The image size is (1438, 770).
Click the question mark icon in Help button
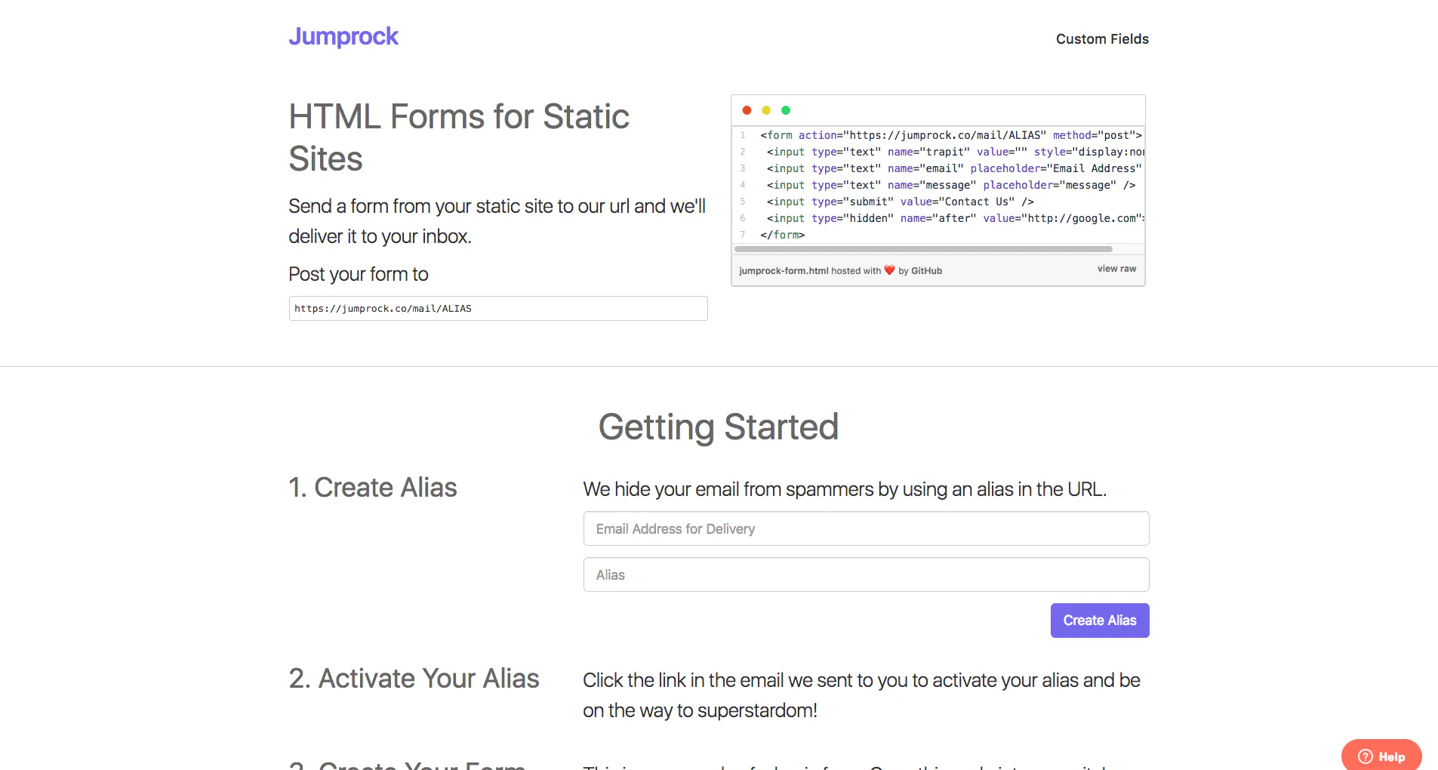click(x=1365, y=756)
